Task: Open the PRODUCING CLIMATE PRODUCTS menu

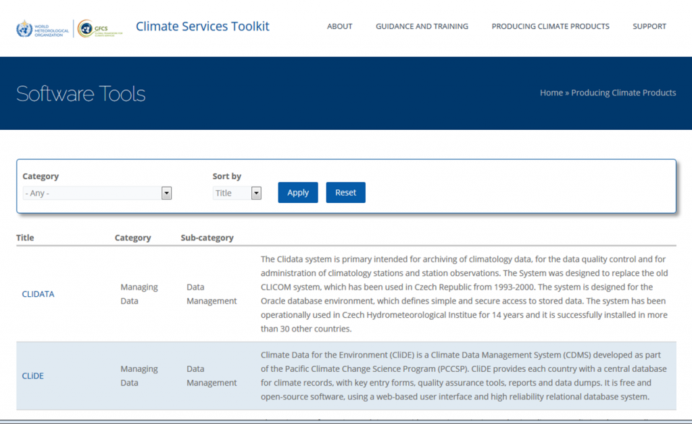Action: pos(550,26)
